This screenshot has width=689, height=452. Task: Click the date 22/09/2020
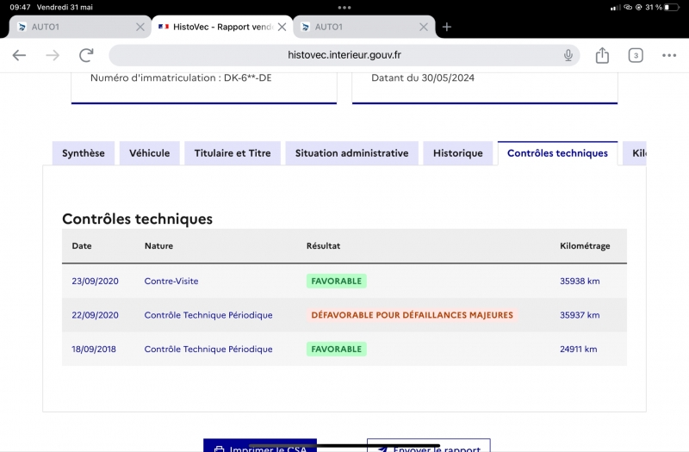point(96,315)
